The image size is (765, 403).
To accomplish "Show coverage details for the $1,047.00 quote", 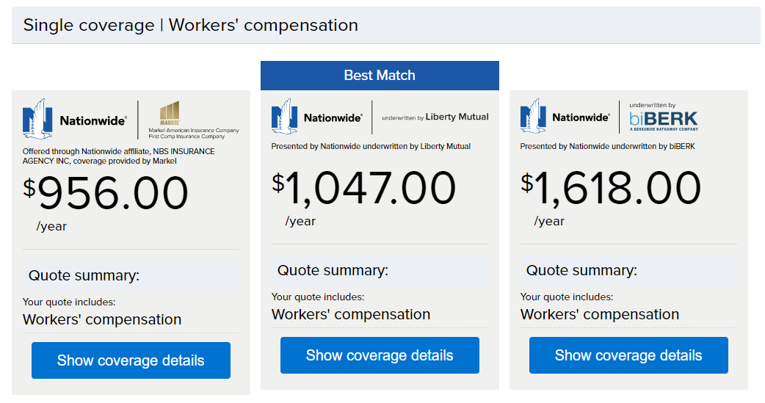I will pyautogui.click(x=380, y=355).
